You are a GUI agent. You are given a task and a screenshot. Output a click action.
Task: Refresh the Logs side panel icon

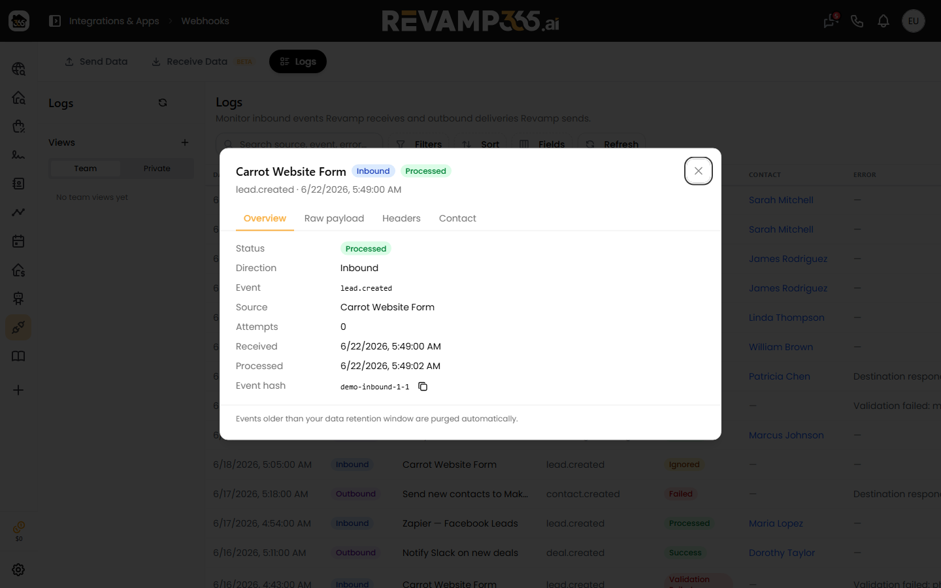point(163,103)
